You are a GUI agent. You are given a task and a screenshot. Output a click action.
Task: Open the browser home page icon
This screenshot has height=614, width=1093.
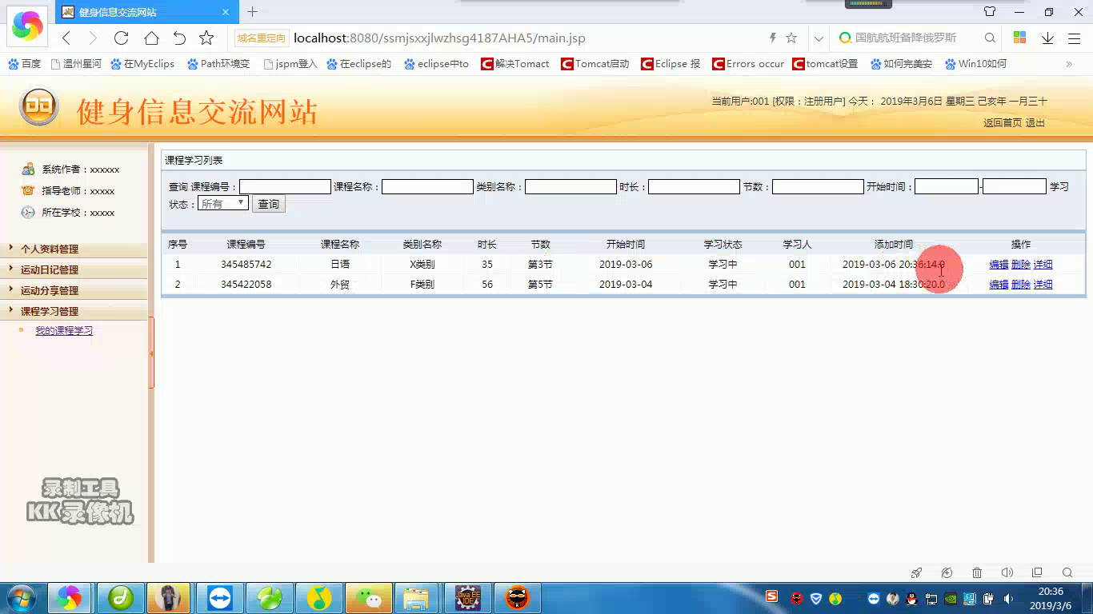pos(150,38)
